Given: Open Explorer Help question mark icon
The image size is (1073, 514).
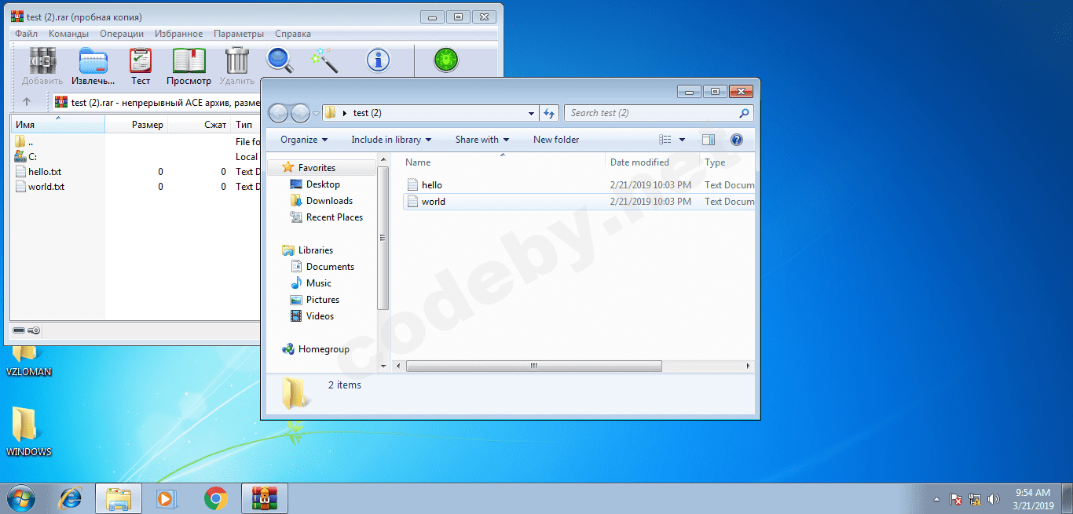Looking at the screenshot, I should click(x=737, y=140).
